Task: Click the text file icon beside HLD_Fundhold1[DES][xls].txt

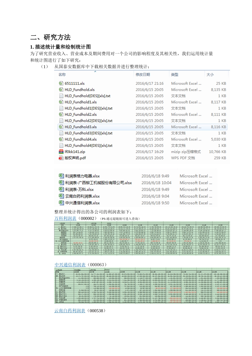Action: (x=61, y=108)
